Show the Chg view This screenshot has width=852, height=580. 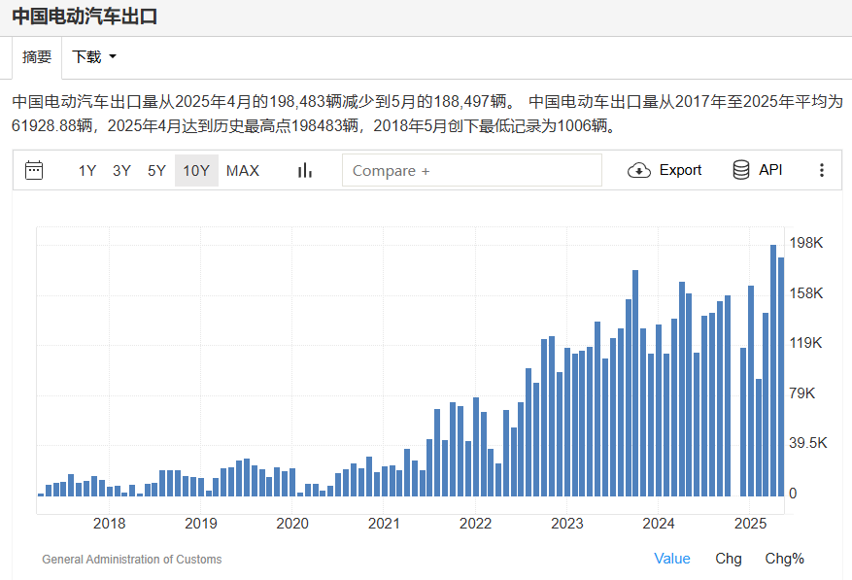click(728, 559)
